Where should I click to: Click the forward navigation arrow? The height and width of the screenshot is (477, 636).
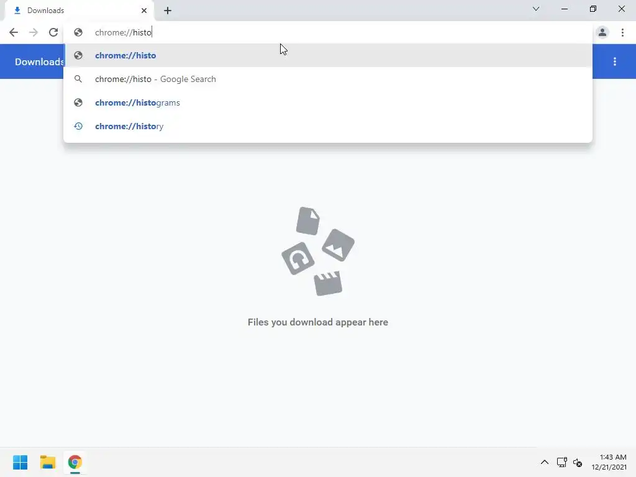34,32
